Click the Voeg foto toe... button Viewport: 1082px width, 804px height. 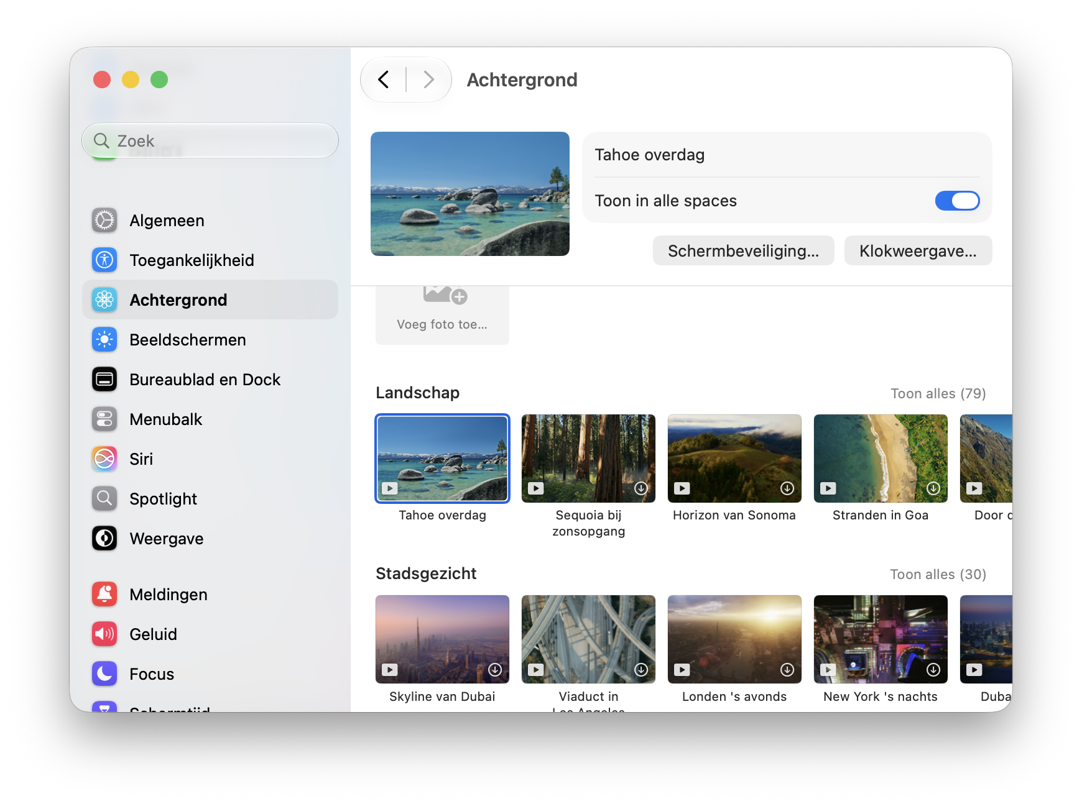442,315
